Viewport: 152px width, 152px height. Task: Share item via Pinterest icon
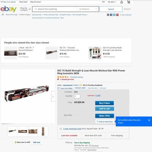117,15
